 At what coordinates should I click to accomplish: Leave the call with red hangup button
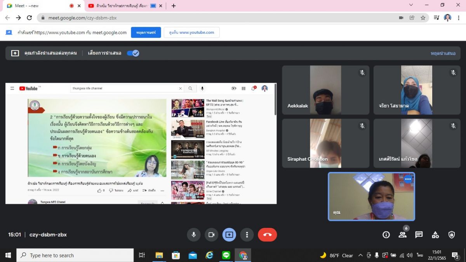pos(267,234)
